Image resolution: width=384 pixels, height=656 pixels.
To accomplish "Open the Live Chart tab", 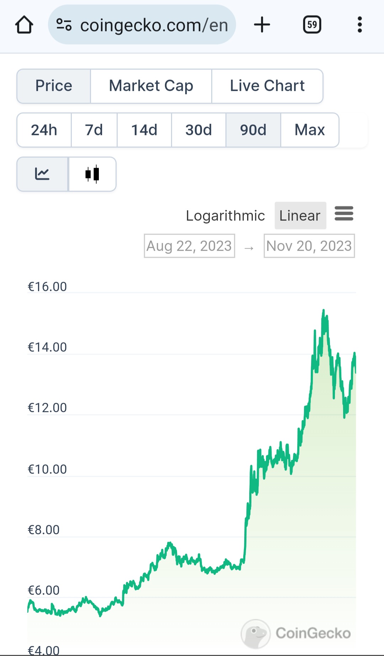I will click(x=267, y=86).
